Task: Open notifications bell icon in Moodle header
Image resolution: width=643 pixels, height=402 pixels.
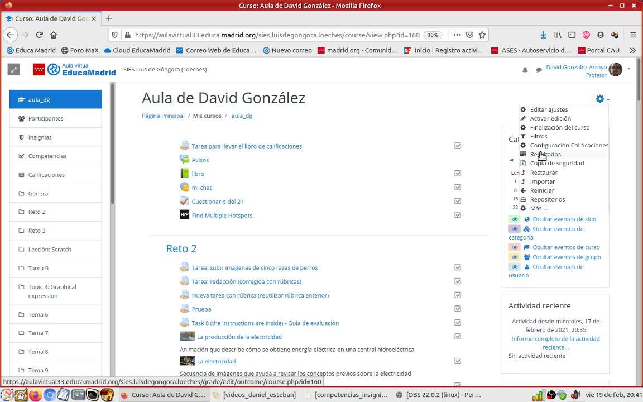Action: (x=525, y=70)
